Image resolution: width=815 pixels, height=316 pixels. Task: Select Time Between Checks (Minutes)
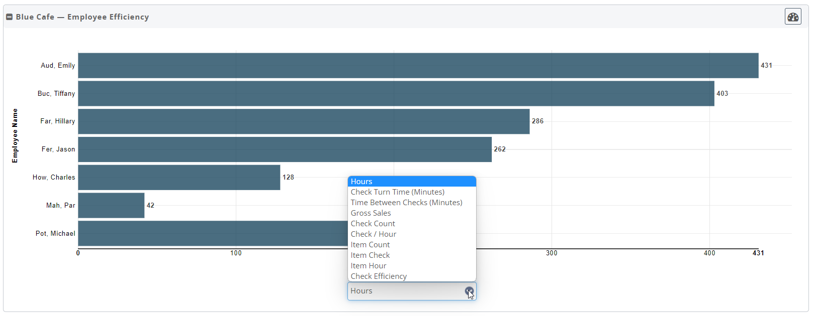tap(406, 203)
